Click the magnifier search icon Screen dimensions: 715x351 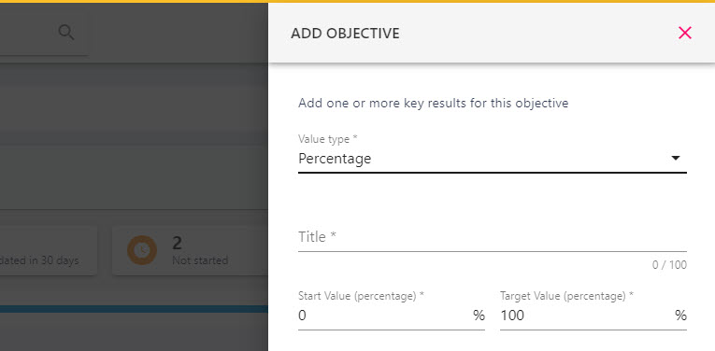coord(66,33)
